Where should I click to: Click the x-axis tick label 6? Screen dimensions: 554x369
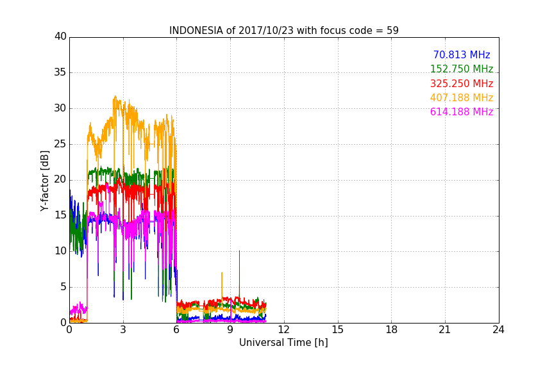177,330
